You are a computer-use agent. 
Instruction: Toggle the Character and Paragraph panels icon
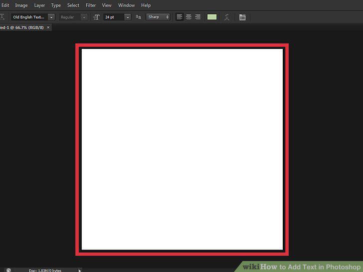click(242, 17)
